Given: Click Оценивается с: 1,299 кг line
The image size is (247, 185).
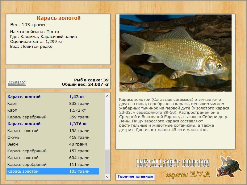Looking at the screenshot, I should coord(36,42).
